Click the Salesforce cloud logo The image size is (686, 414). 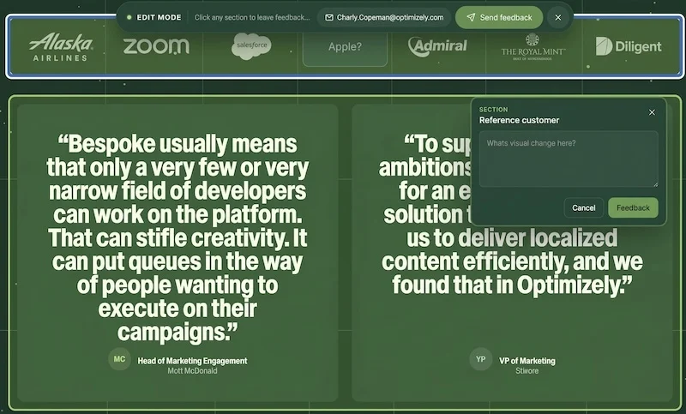pos(251,46)
